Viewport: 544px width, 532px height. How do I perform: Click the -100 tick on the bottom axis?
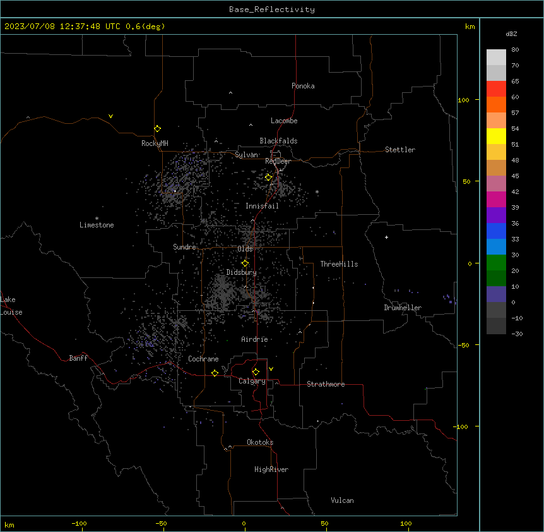click(x=79, y=523)
